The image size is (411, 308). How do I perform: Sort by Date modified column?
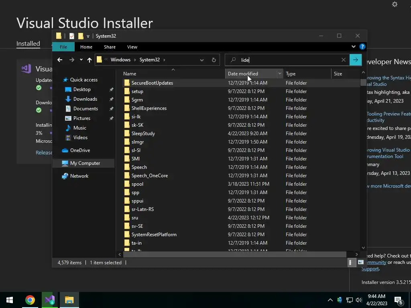[251, 74]
